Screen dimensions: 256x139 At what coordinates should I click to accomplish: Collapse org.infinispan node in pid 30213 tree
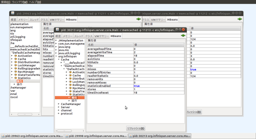[x=56, y=56]
